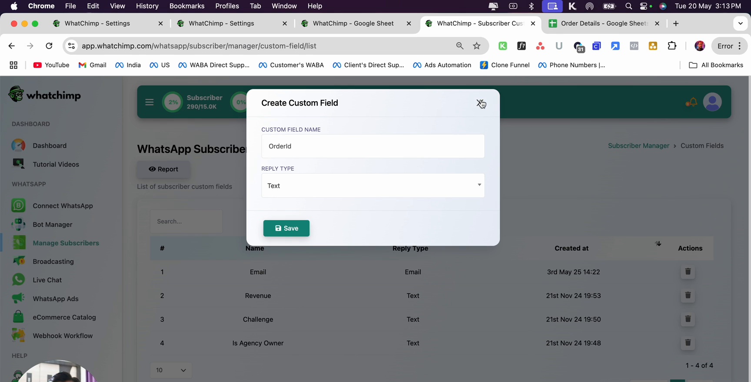Open user profile avatar menu

tap(712, 102)
